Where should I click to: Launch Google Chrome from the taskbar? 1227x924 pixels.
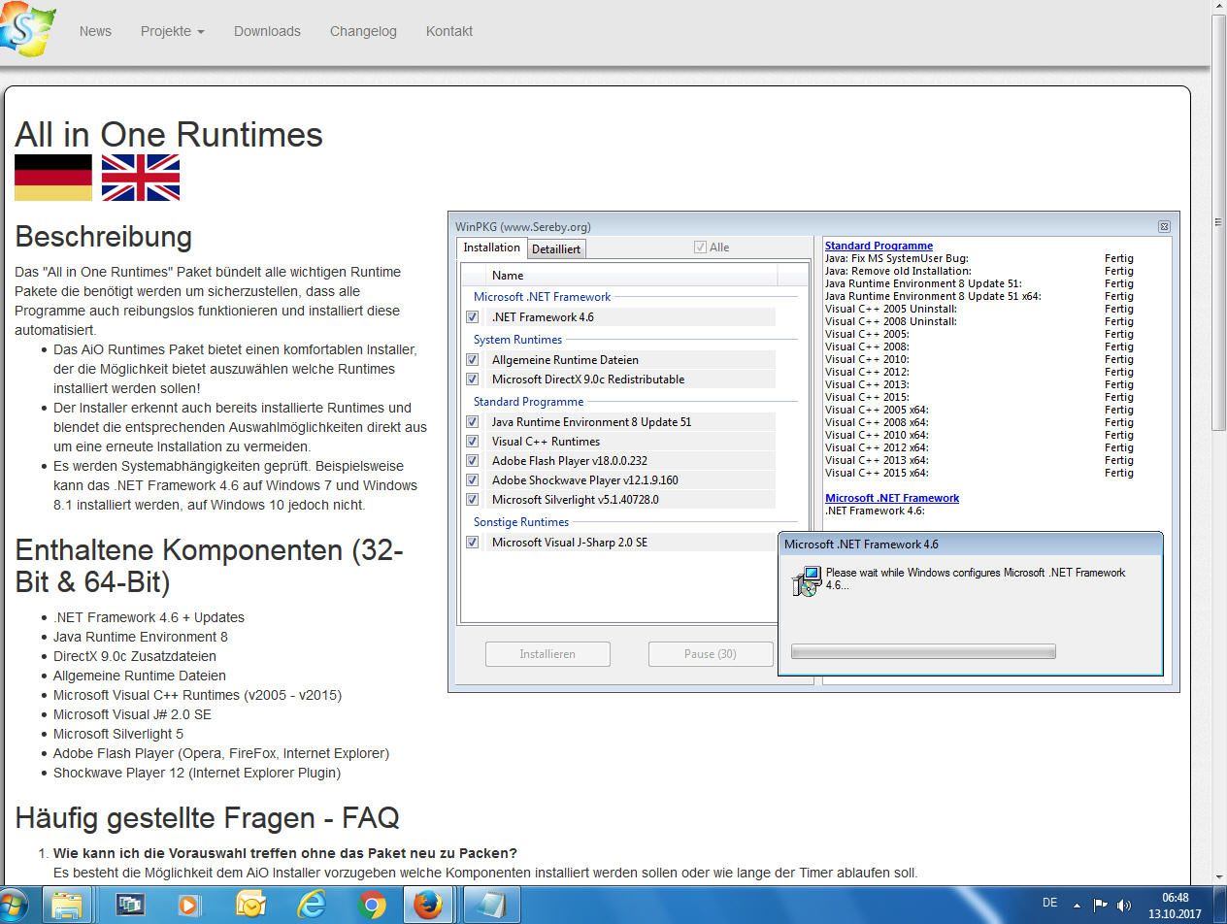[371, 906]
